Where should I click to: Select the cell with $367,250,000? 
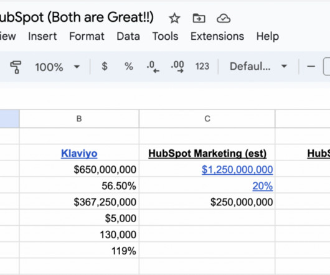[79, 201]
